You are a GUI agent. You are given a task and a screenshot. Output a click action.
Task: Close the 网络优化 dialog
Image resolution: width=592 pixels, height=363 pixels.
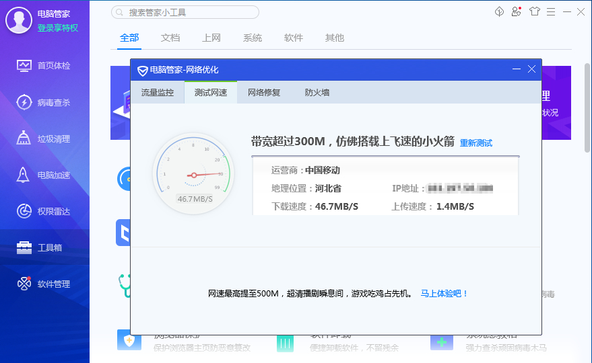531,69
